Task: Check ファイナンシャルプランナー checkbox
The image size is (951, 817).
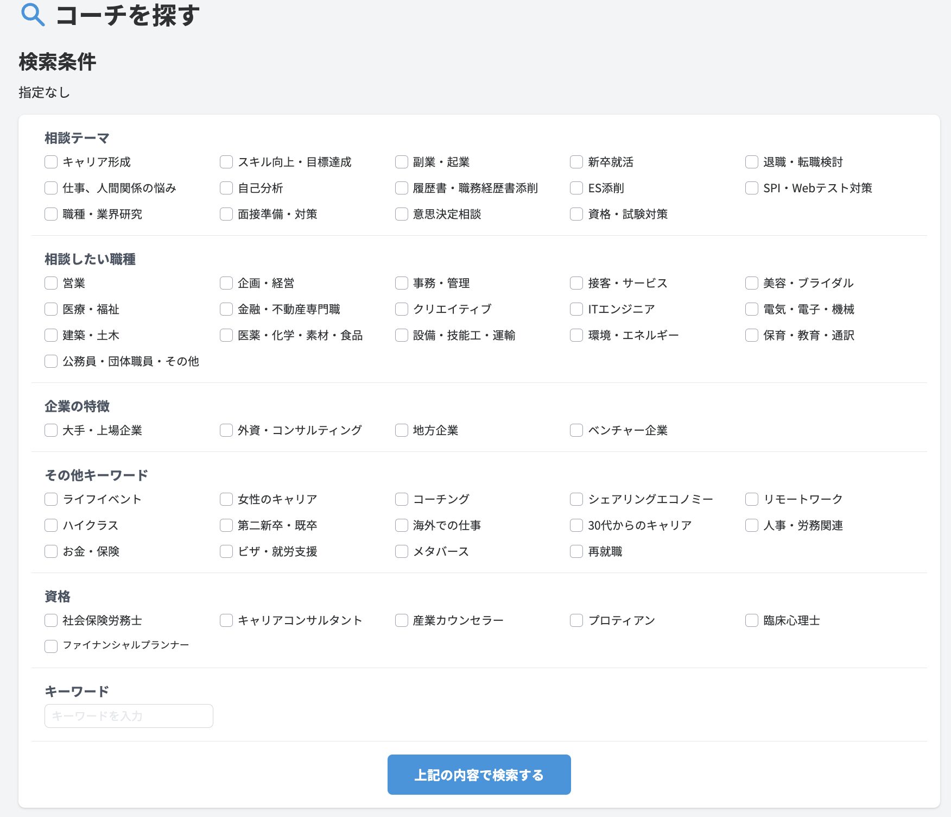Action: 51,646
